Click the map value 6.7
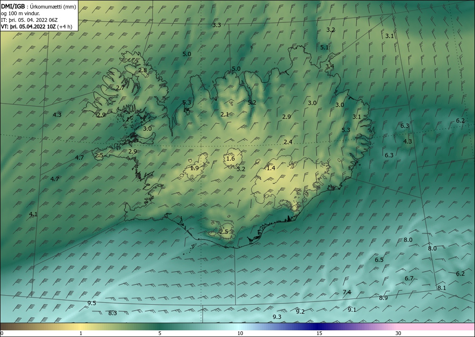 pos(409,278)
